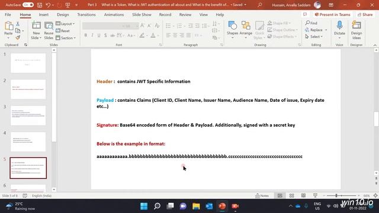
Task: Click the Save icon in title bar
Action: coord(40,5)
